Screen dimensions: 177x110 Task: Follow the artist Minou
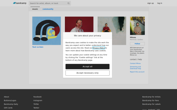[137, 44]
